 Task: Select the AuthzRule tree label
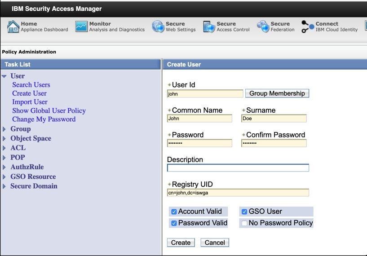tap(27, 167)
